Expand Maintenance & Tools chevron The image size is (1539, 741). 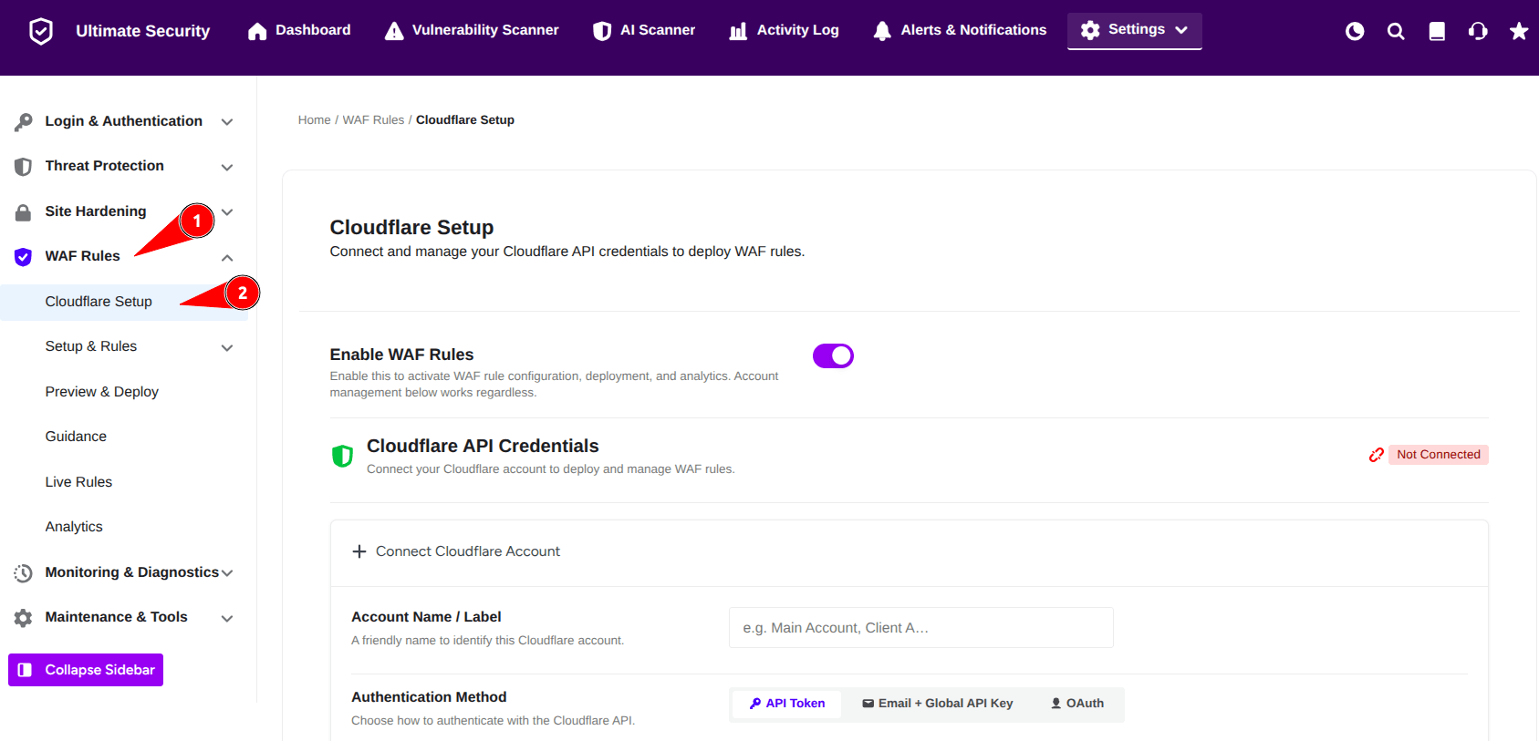tap(227, 618)
